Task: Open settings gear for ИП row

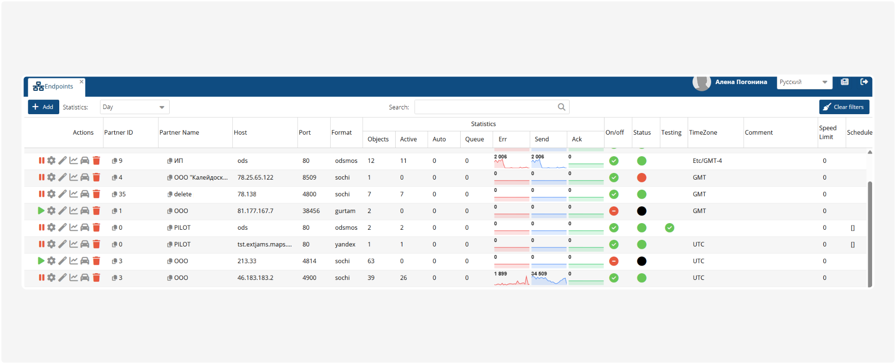Action: point(52,161)
